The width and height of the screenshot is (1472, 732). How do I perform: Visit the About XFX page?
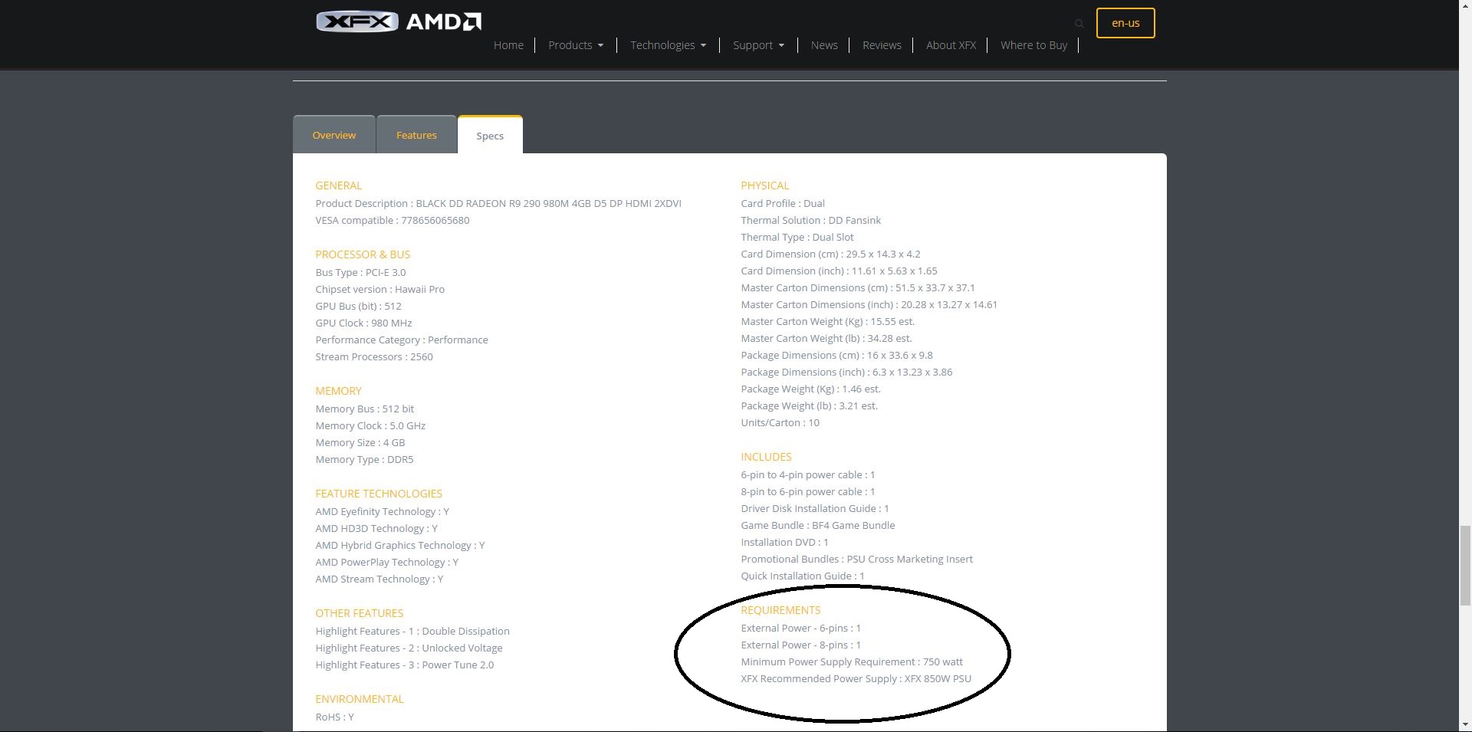click(951, 45)
